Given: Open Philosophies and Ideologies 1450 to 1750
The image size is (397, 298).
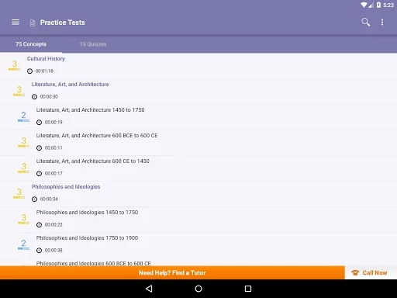Looking at the screenshot, I should (198, 220).
